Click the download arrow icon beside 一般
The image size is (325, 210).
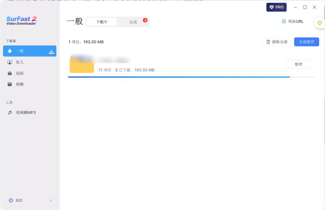click(x=51, y=51)
